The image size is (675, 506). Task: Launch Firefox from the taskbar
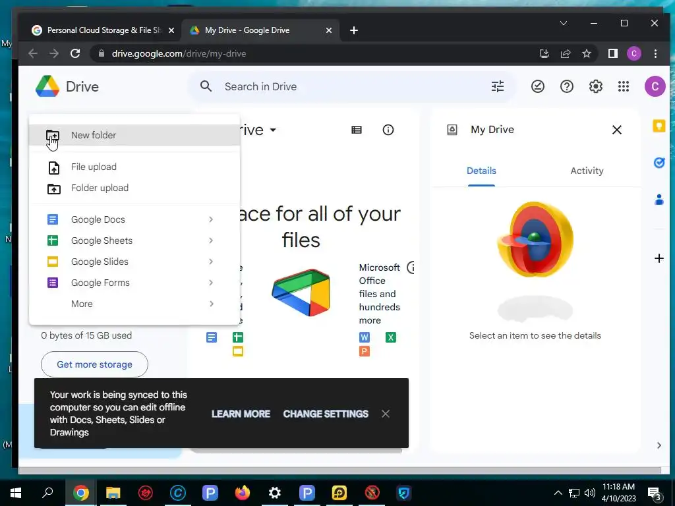click(243, 493)
